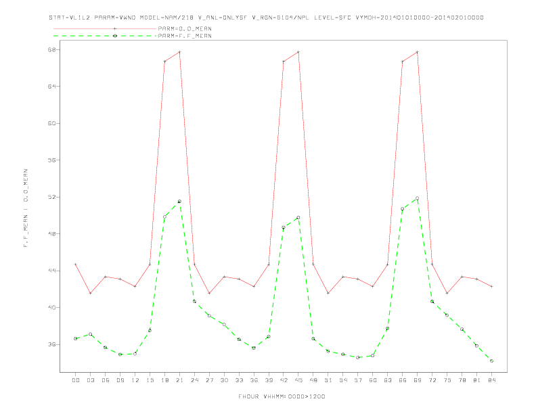Click y-axis tick label 52

tap(51, 197)
